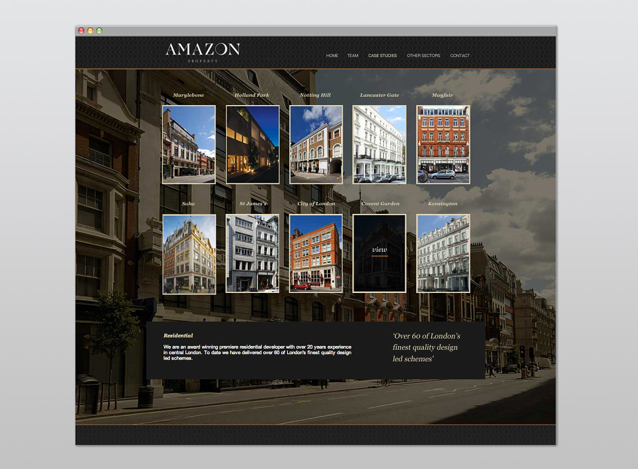Image resolution: width=638 pixels, height=469 pixels.
Task: Click the red close window button
Action: (81, 31)
